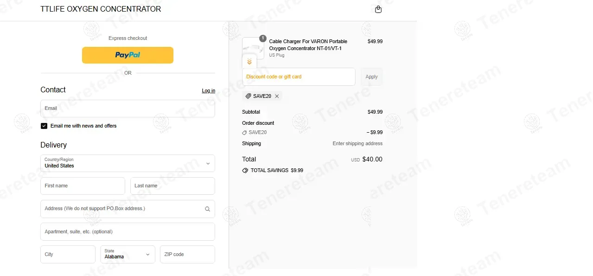The width and height of the screenshot is (593, 276).
Task: Click the Address input field
Action: pyautogui.click(x=128, y=209)
